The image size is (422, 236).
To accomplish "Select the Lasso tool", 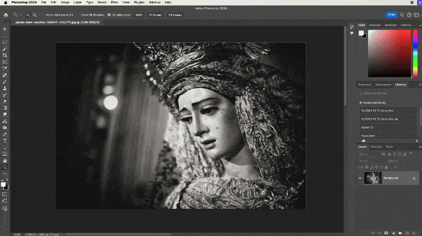I will coord(5,42).
